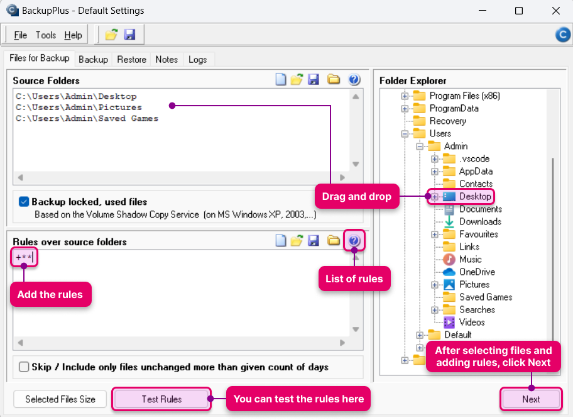Open the Tools menu
The image size is (573, 420).
tap(46, 35)
